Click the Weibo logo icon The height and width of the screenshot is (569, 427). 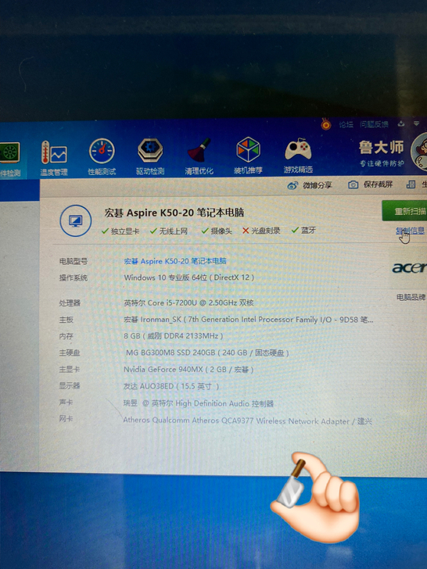point(292,185)
